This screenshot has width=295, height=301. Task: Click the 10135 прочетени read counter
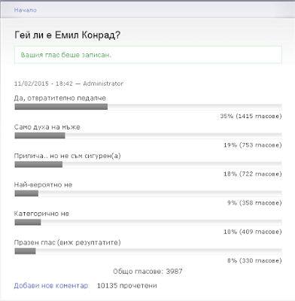point(127,286)
